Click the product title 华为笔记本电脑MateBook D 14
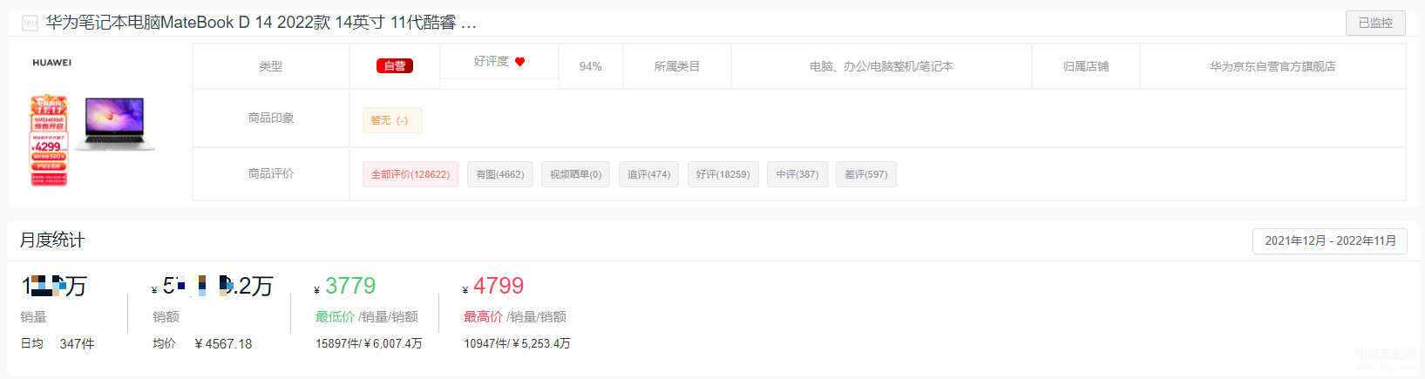Image resolution: width=1425 pixels, height=379 pixels. [261, 23]
